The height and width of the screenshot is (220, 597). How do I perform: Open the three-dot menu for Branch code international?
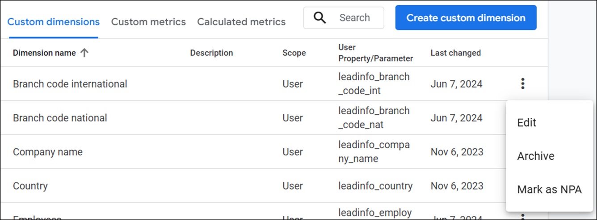tap(522, 83)
